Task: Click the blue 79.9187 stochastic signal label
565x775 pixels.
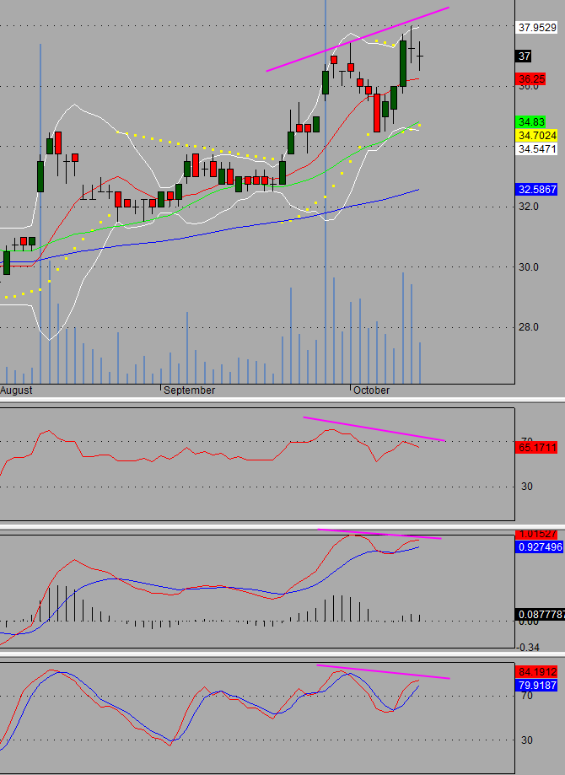Action: pos(537,686)
